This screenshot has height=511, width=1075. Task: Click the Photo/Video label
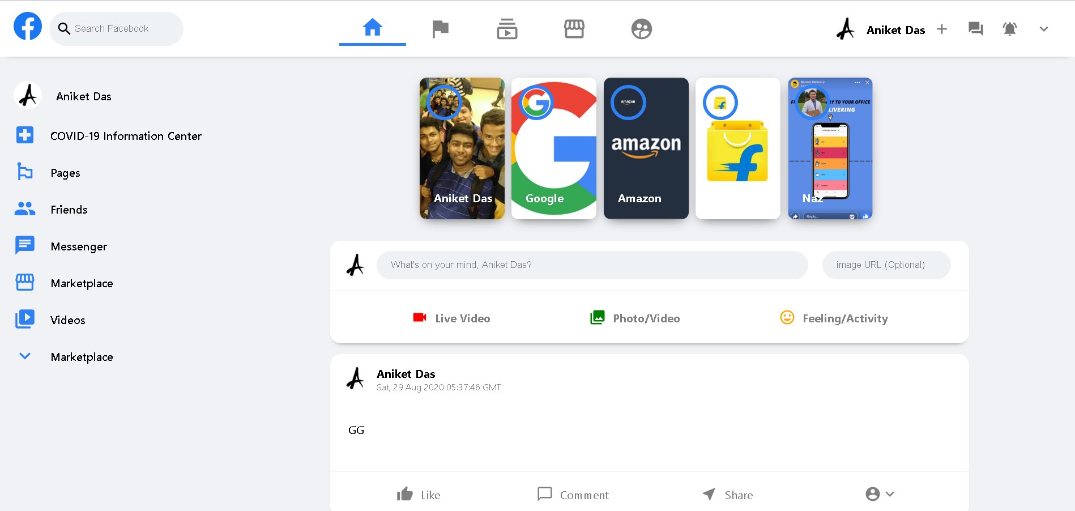point(646,318)
